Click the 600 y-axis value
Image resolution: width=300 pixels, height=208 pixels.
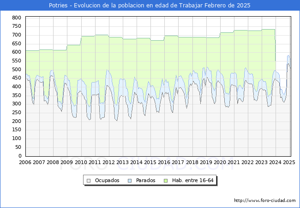pyautogui.click(x=17, y=52)
